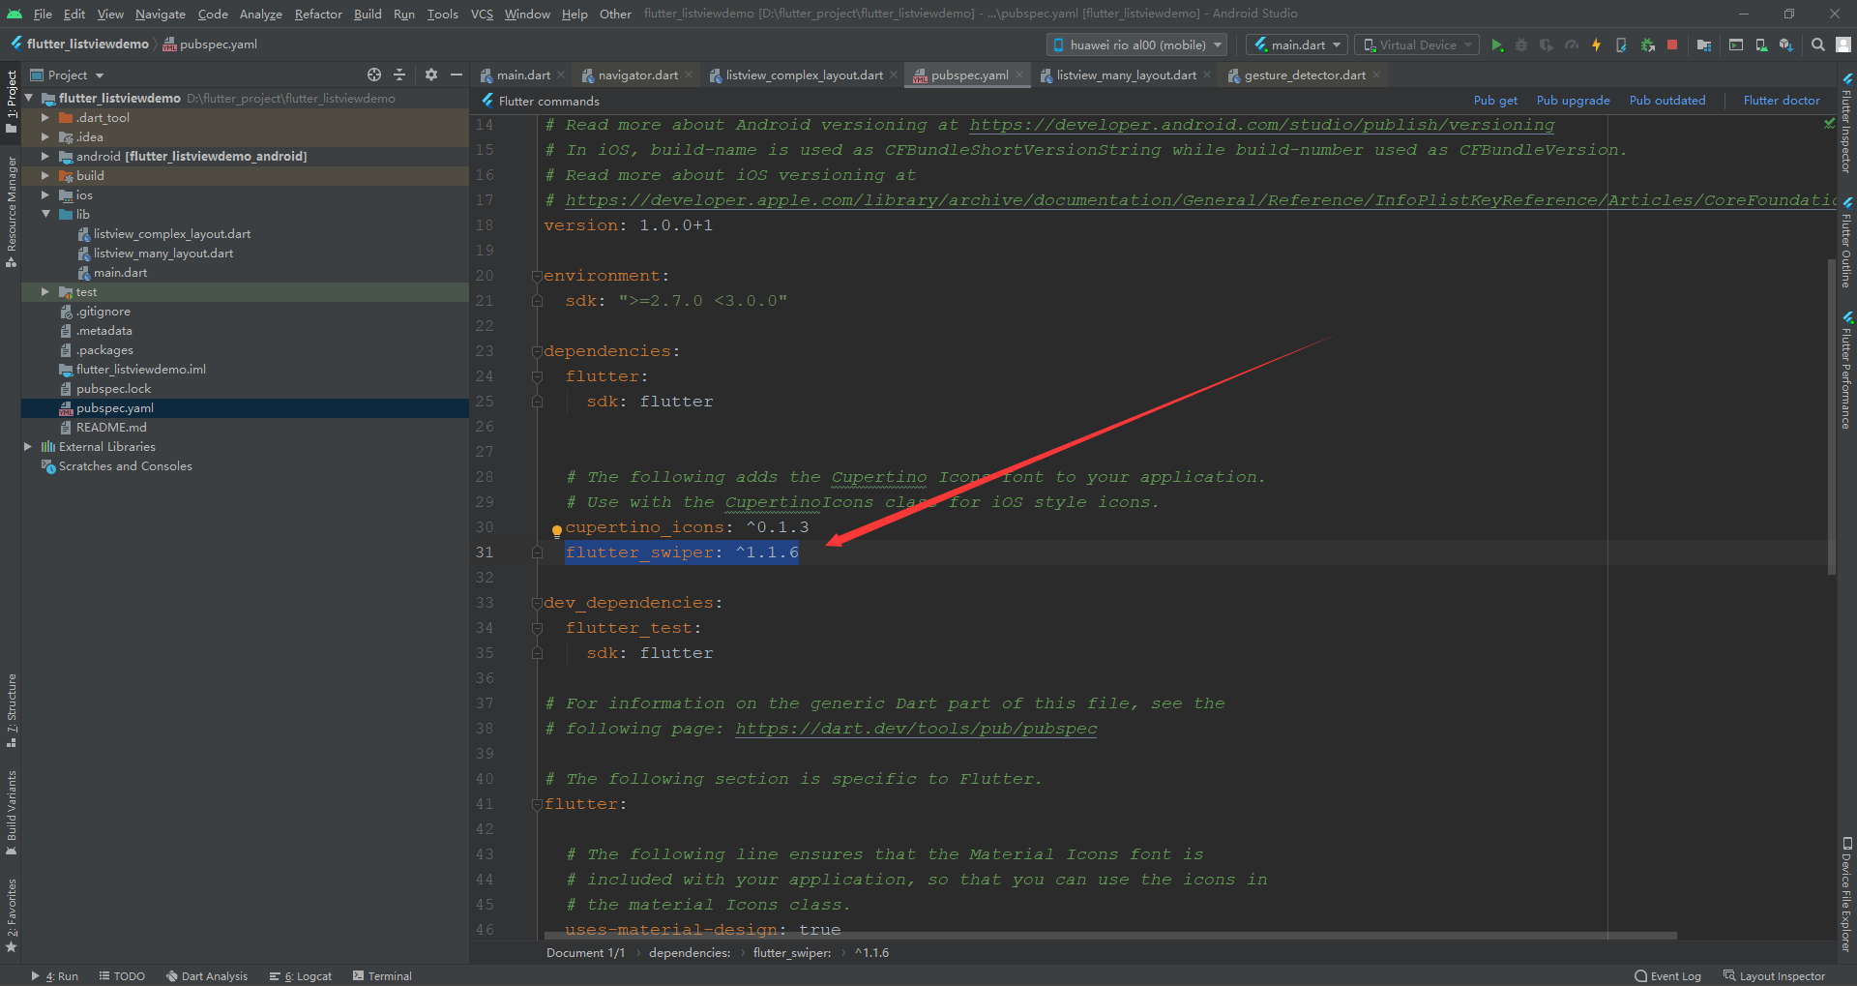
Task: Click the Run Anything terminal icon
Action: click(1736, 45)
